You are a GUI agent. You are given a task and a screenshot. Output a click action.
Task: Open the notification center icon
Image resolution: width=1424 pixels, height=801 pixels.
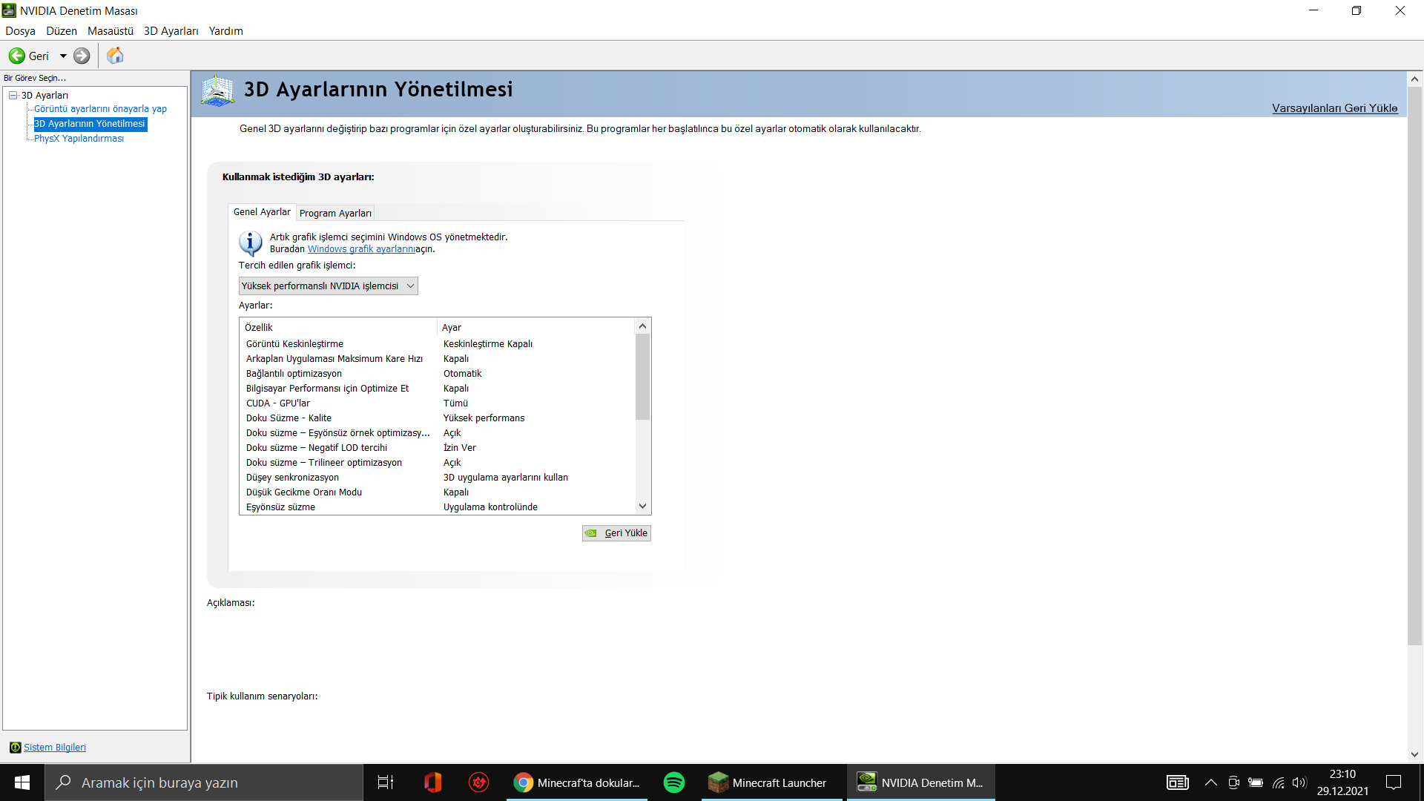coord(1393,782)
